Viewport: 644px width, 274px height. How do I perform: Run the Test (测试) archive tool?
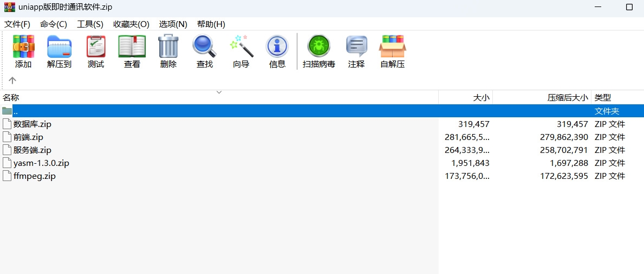click(x=96, y=52)
